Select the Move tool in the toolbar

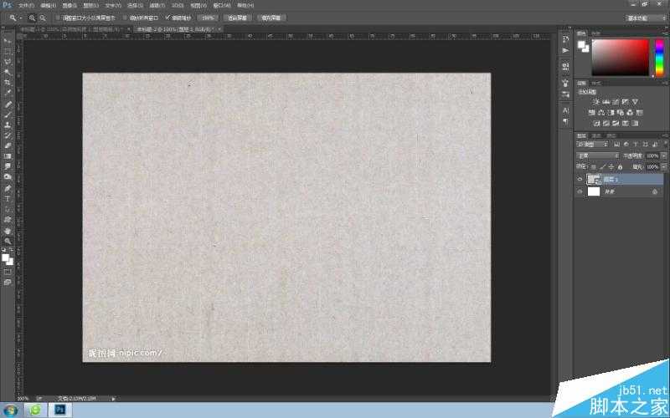pos(8,40)
